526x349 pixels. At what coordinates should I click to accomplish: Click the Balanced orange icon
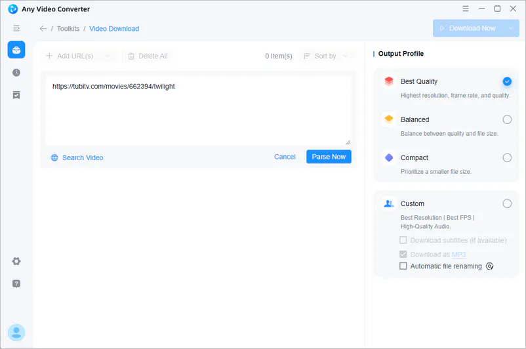(389, 119)
